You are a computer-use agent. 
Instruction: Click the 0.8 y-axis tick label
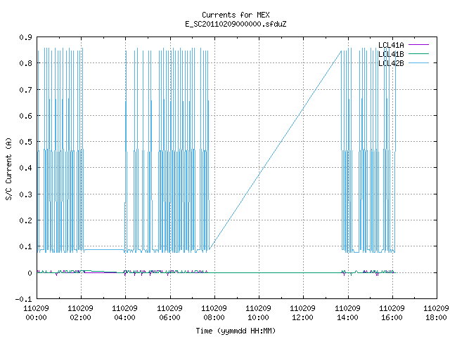click(x=25, y=63)
